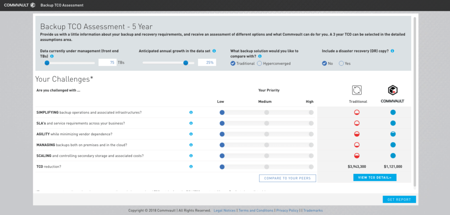Open View TCO Detail

(375, 177)
